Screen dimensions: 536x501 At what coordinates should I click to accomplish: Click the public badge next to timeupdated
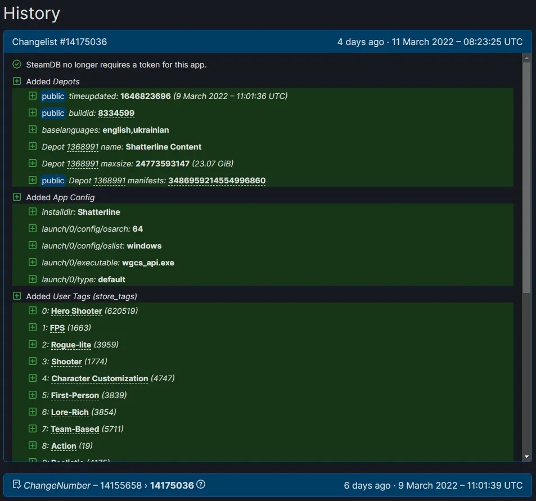pos(53,96)
